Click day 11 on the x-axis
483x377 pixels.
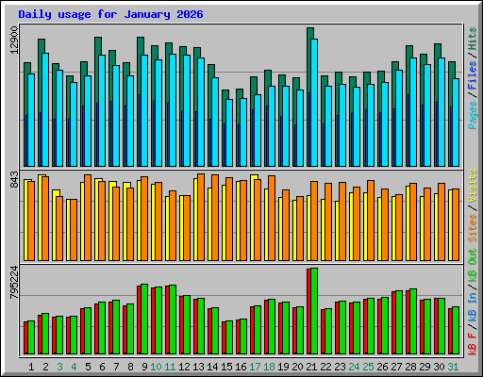(x=170, y=367)
